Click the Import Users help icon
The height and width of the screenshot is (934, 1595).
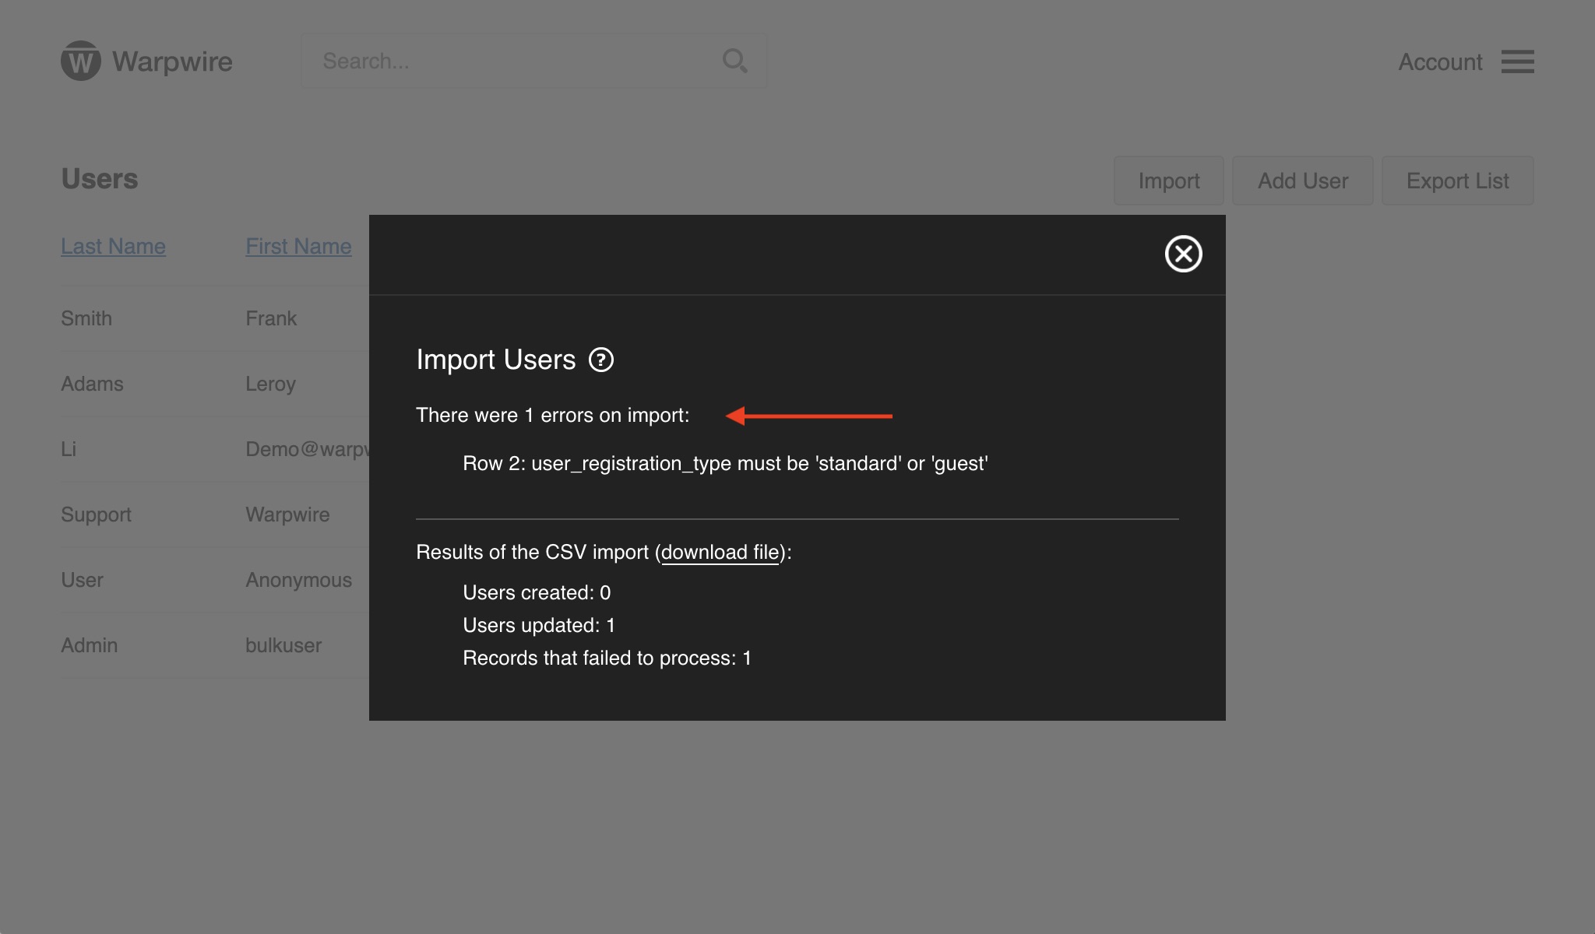[600, 360]
